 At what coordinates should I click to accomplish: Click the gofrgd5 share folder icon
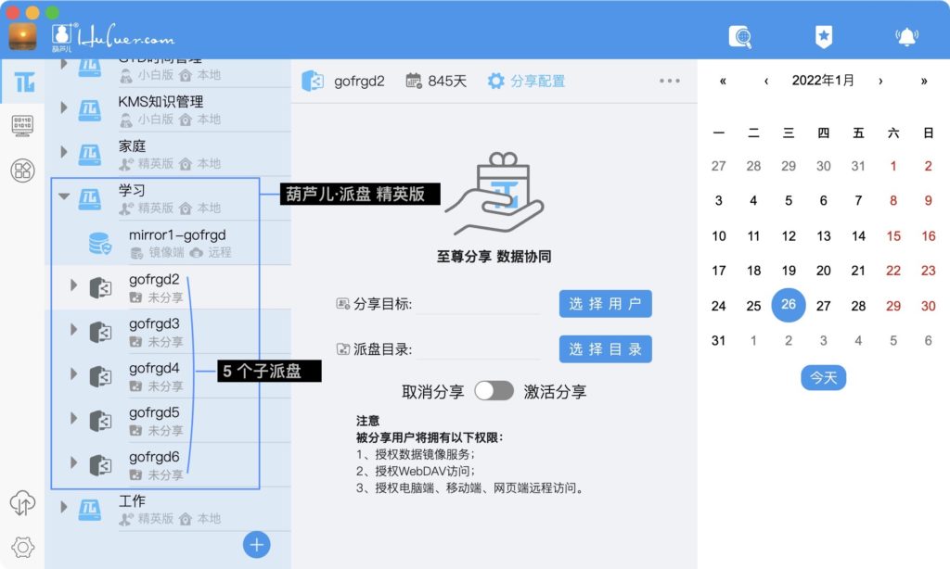(x=100, y=420)
